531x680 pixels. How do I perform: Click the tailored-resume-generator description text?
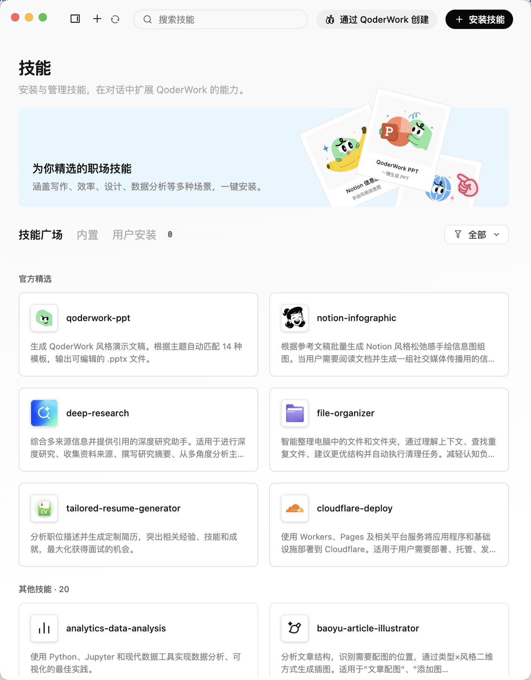coord(134,543)
